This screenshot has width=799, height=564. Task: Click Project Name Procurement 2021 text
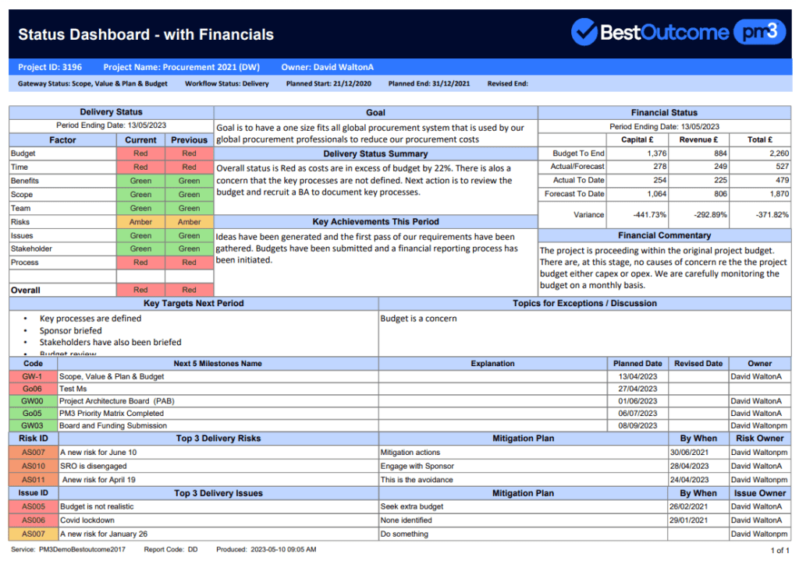(181, 67)
